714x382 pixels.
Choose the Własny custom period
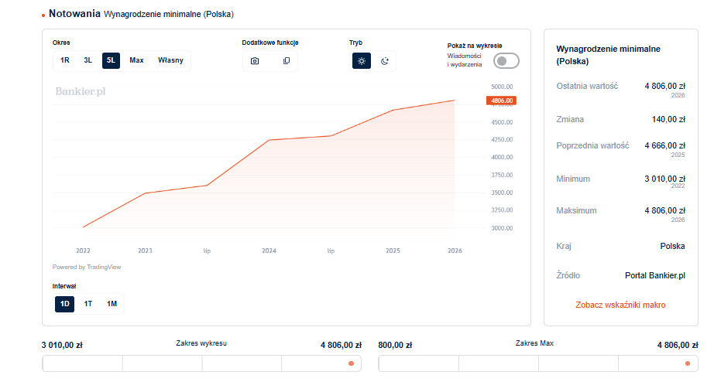click(x=171, y=60)
